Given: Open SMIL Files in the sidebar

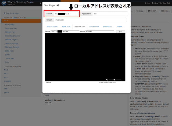Looking at the screenshot, I should 9,51.
